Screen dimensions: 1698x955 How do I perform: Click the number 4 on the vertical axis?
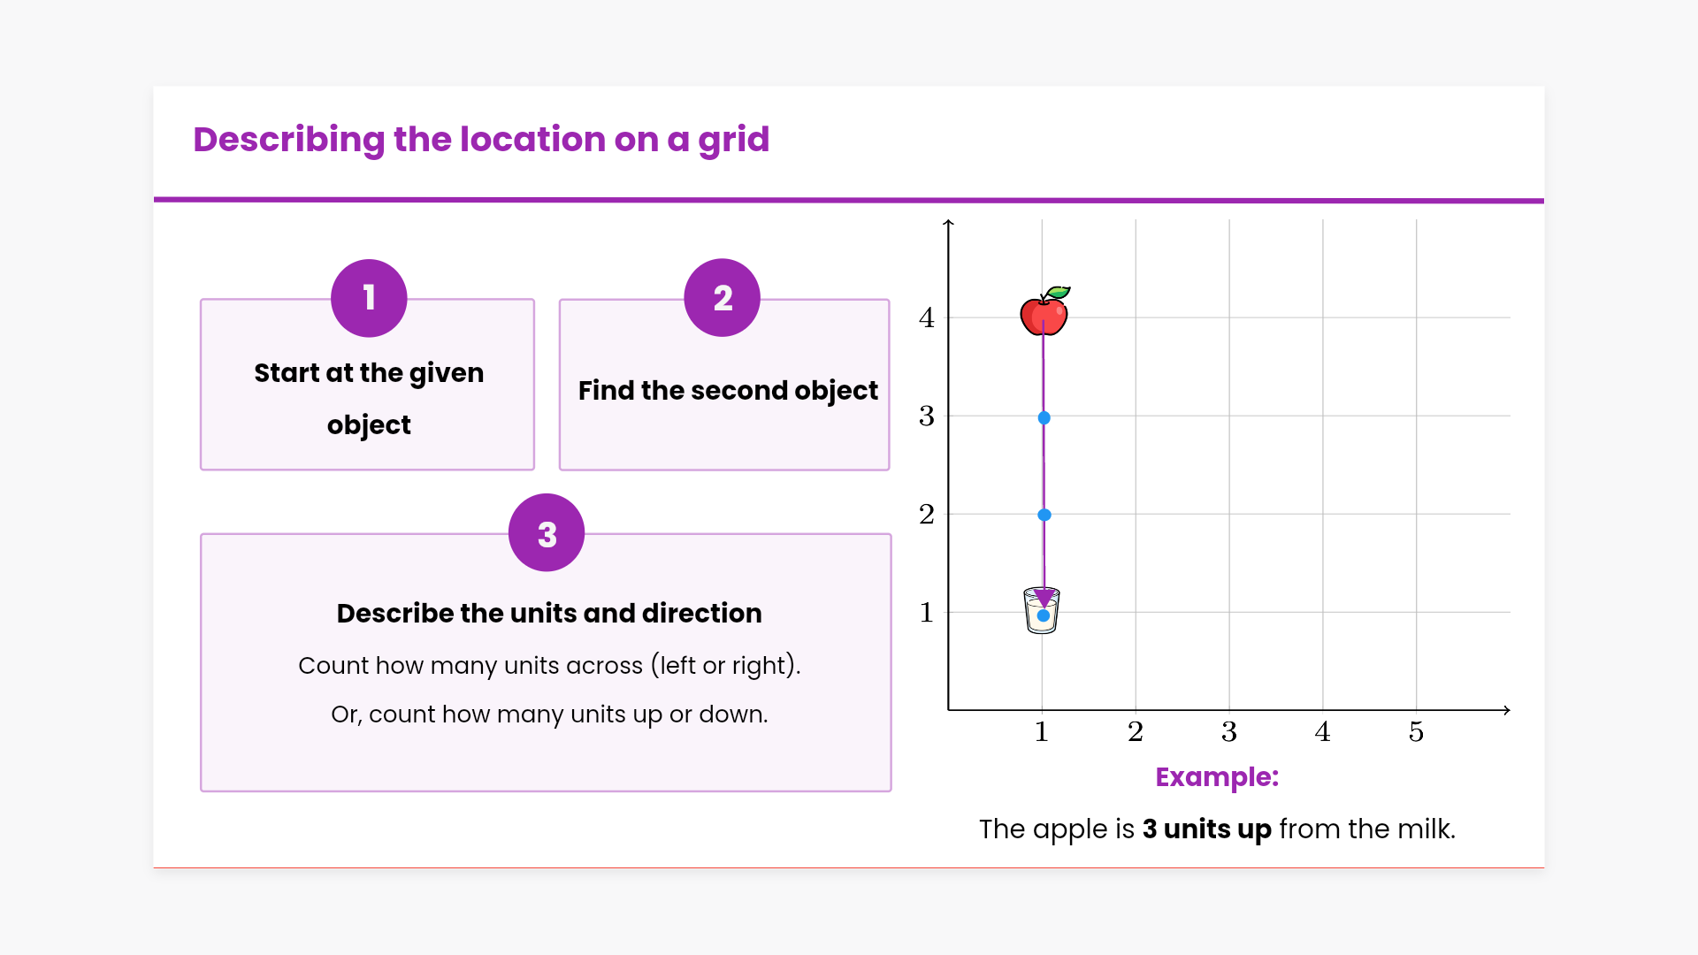coord(926,317)
